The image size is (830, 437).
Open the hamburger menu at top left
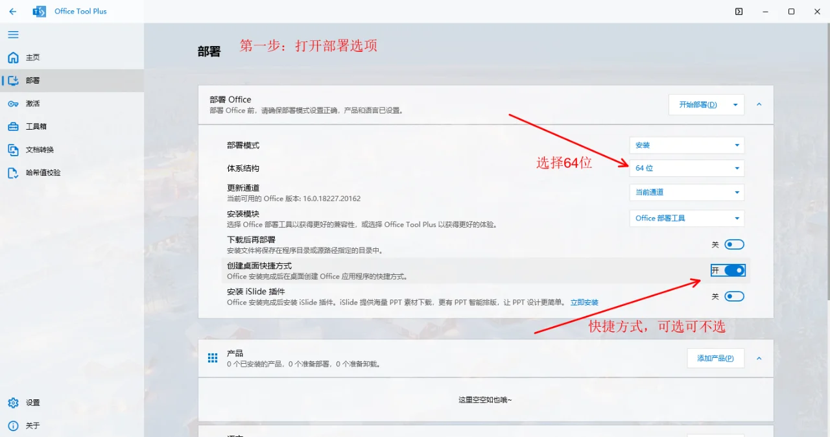[x=13, y=34]
